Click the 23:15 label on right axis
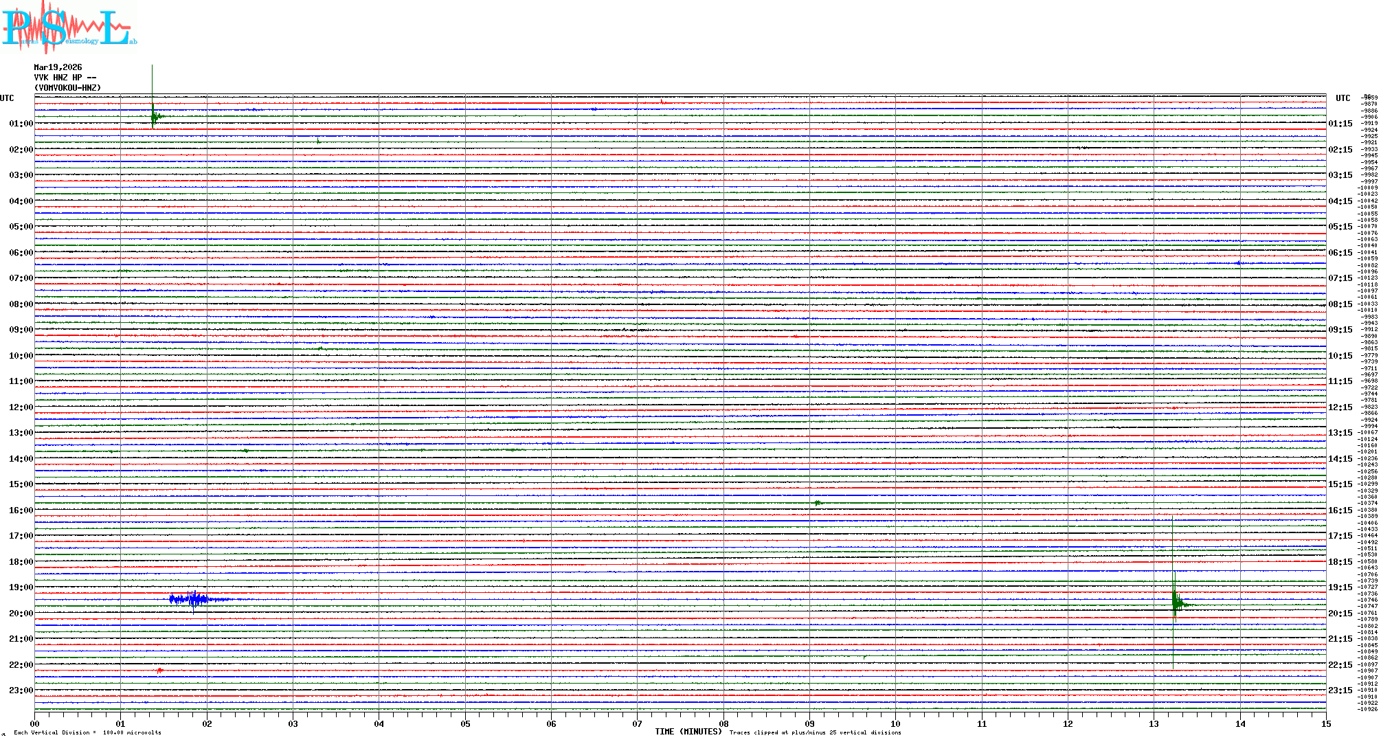Image resolution: width=1381 pixels, height=742 pixels. pos(1340,690)
